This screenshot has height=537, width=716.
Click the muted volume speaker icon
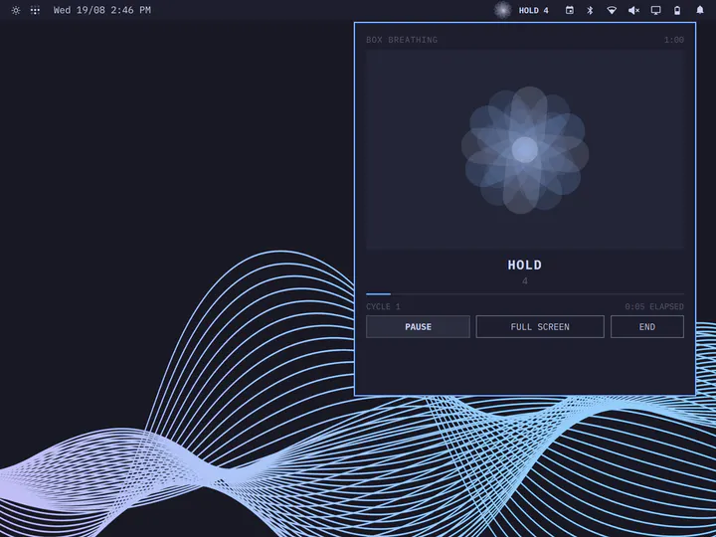tap(633, 10)
